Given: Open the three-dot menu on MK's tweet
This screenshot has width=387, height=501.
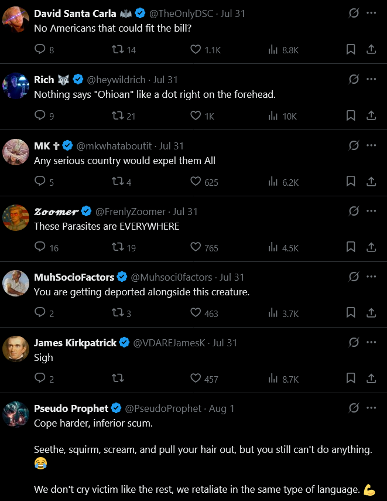Looking at the screenshot, I should tap(371, 145).
